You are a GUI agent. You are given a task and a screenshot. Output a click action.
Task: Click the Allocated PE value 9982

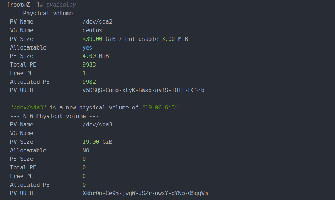pos(89,82)
